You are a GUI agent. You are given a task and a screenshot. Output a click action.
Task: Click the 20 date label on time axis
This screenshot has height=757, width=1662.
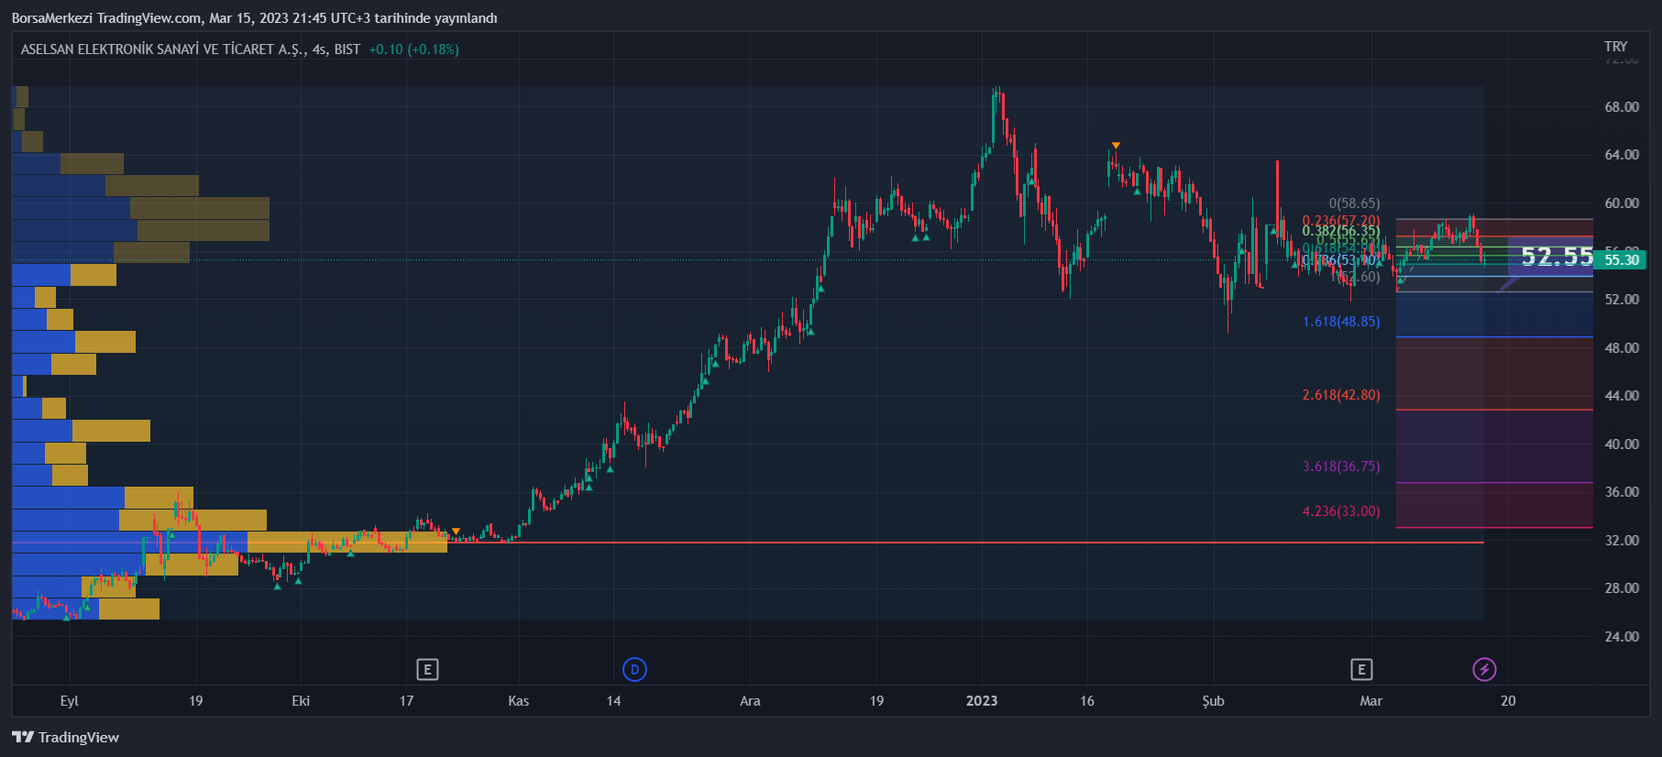pos(1508,701)
